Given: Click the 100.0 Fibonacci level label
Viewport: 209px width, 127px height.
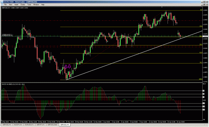Looking at the screenshot, I should coord(201,79).
